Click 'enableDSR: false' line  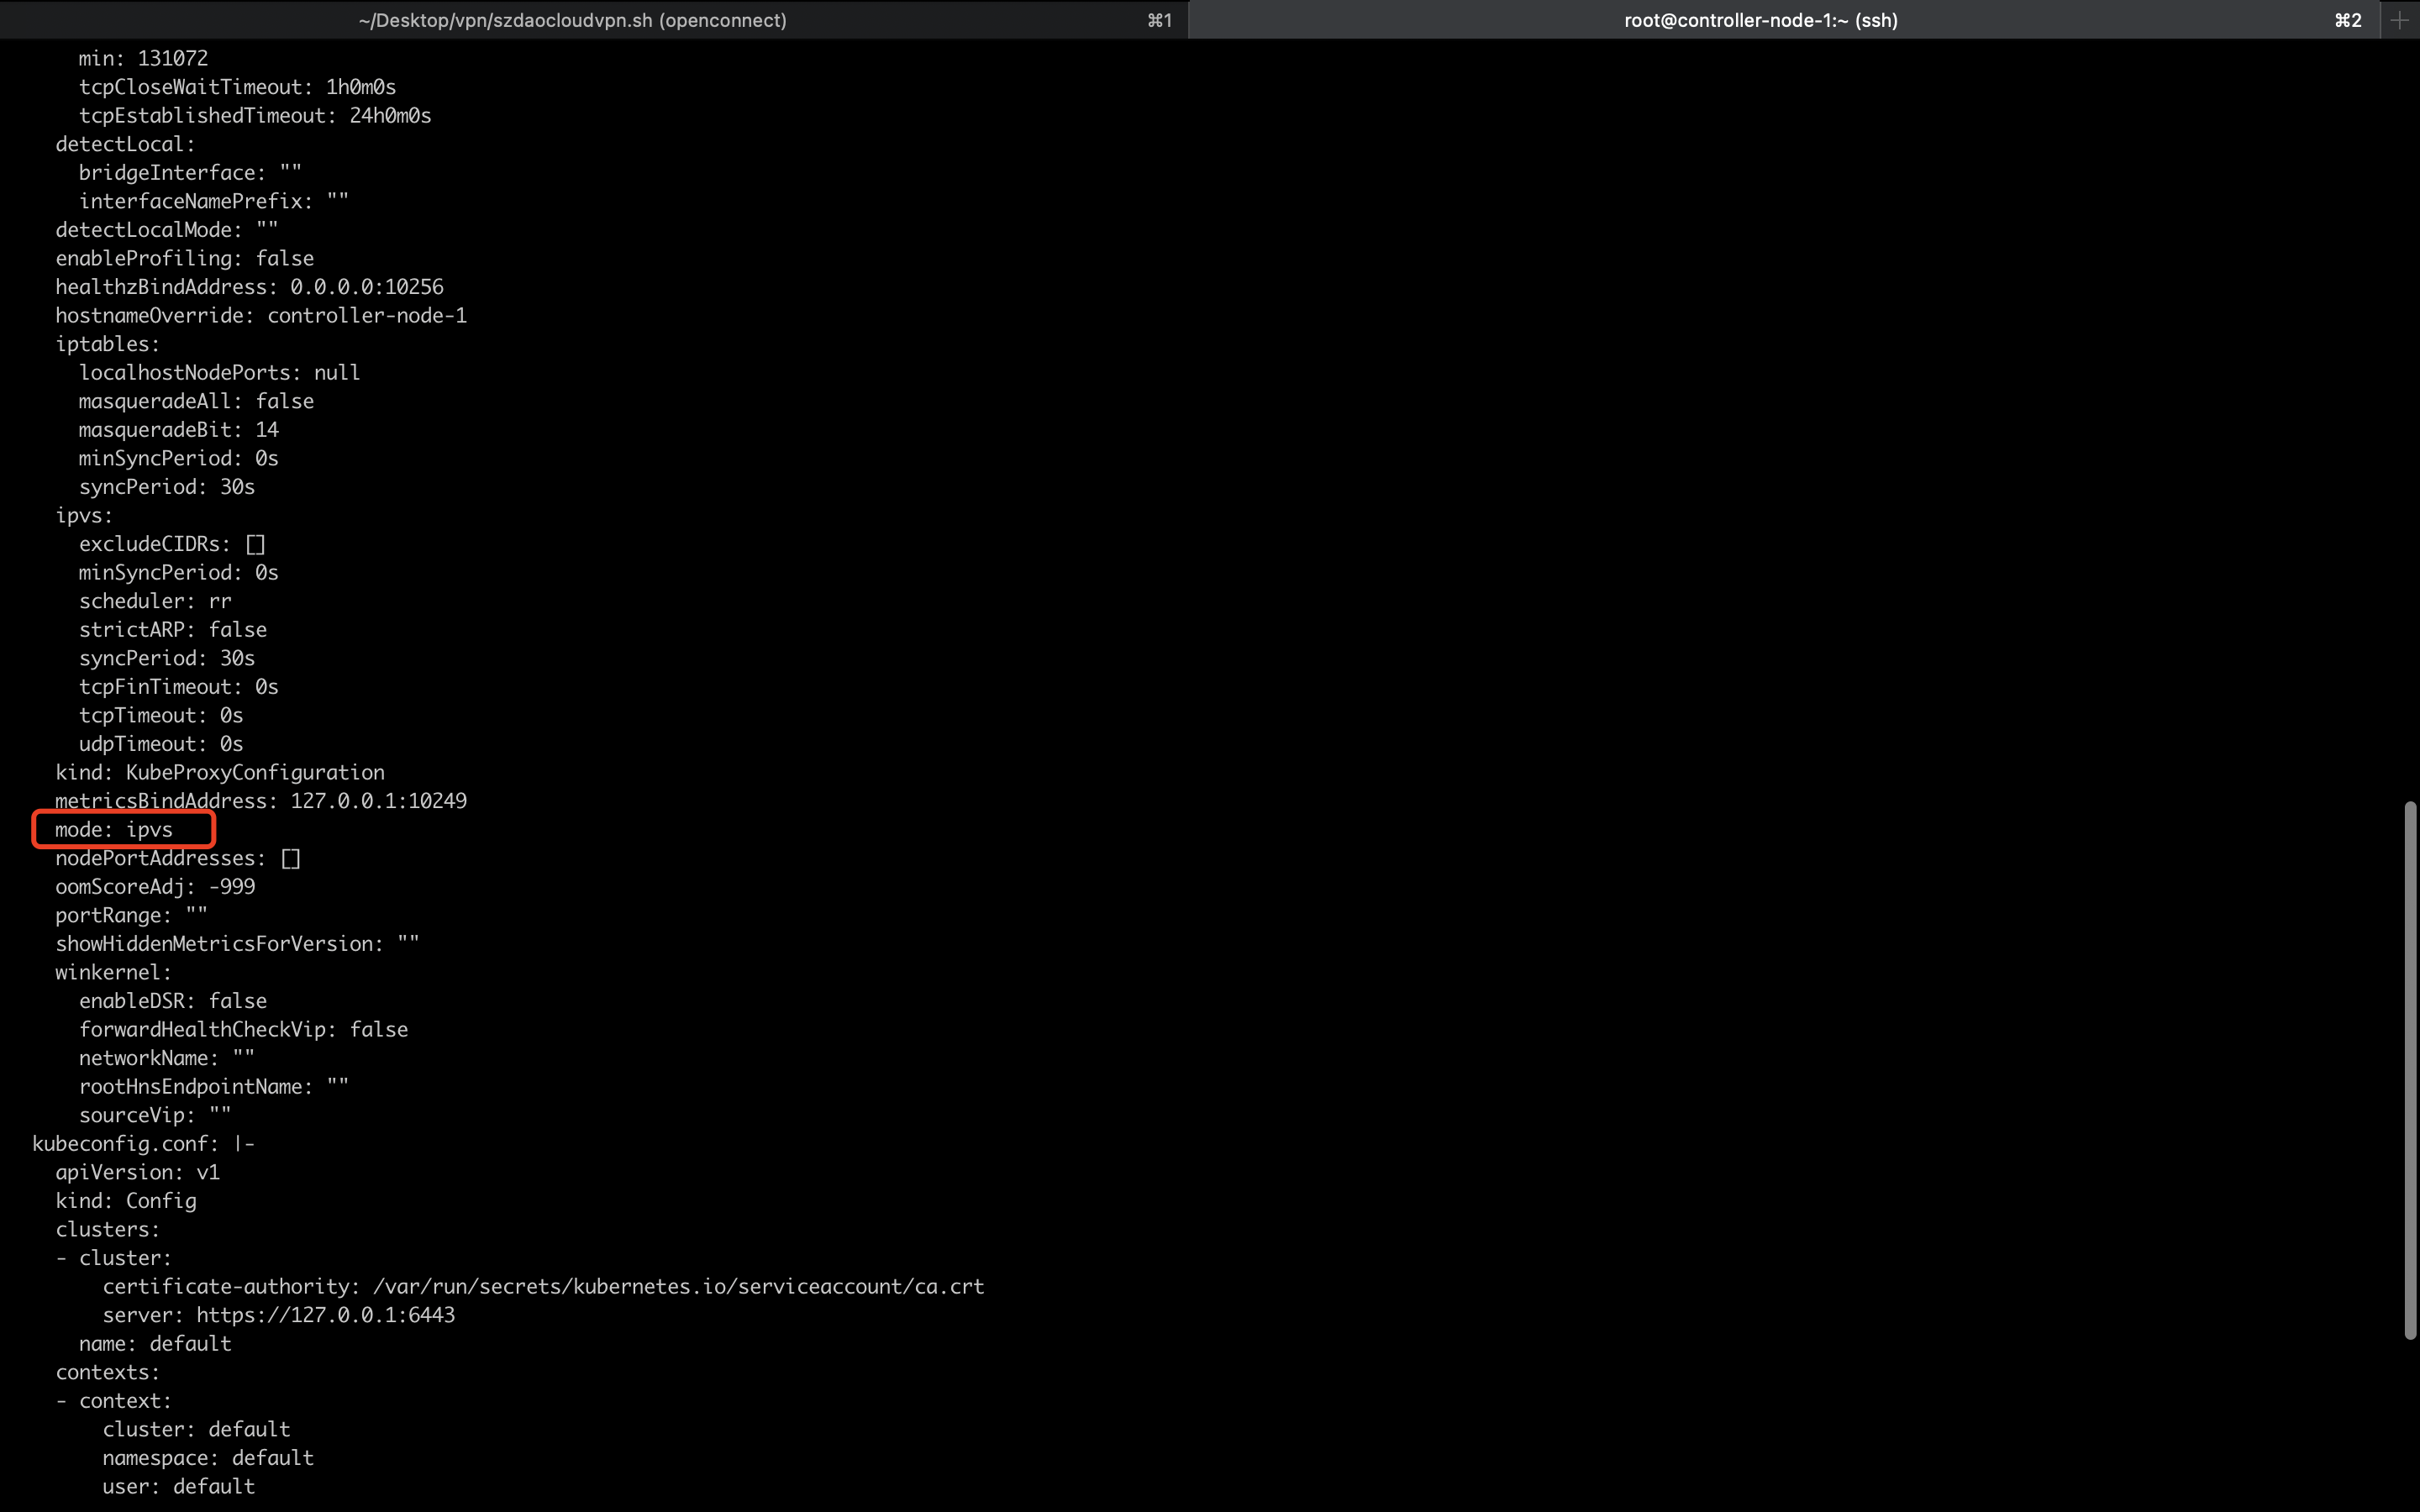point(173,1001)
